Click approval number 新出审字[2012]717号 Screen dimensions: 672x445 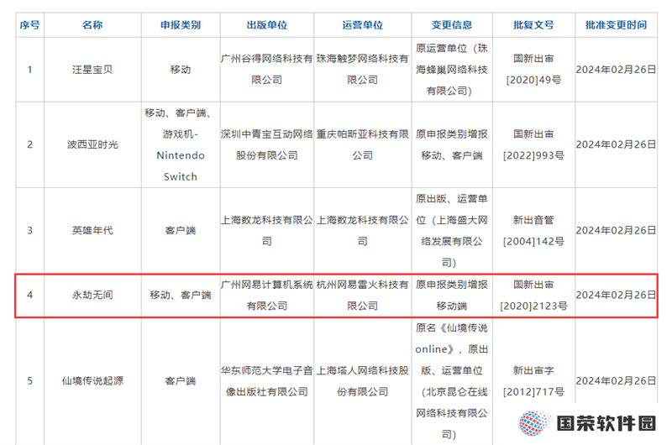533,380
